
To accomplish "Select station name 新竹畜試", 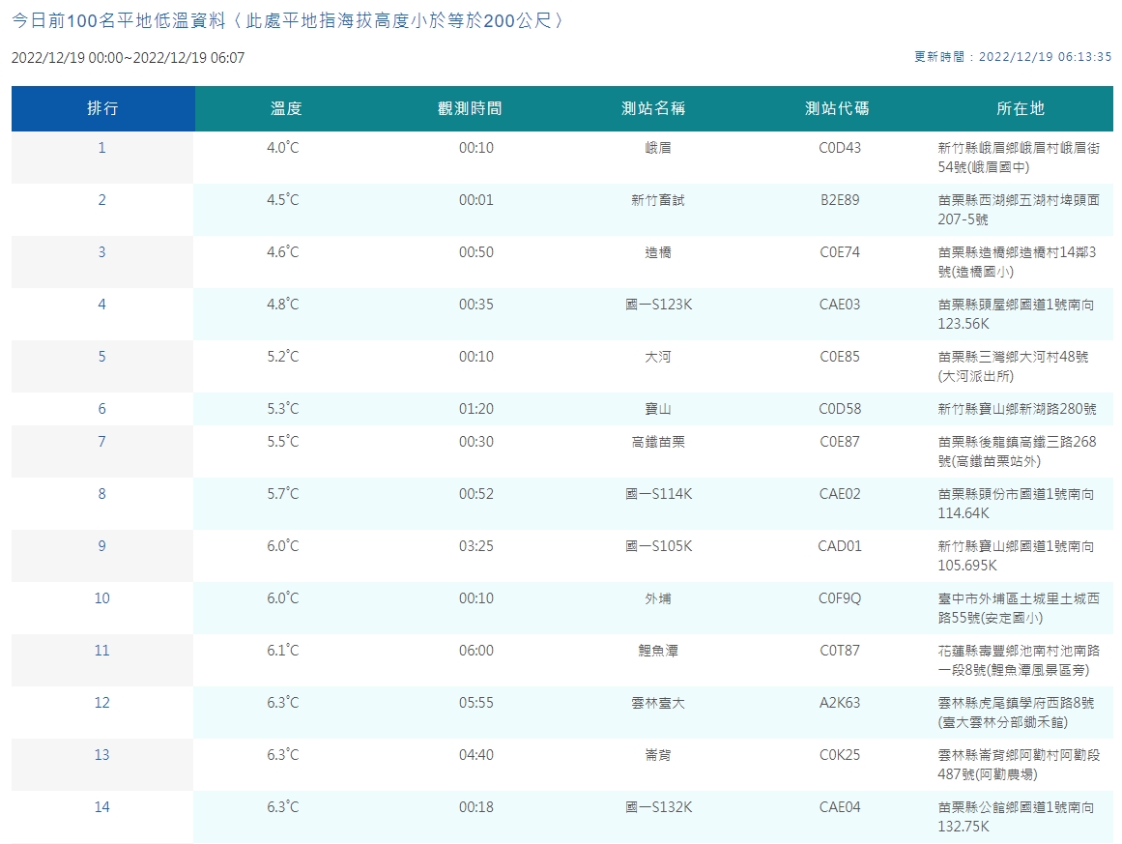I will point(658,200).
